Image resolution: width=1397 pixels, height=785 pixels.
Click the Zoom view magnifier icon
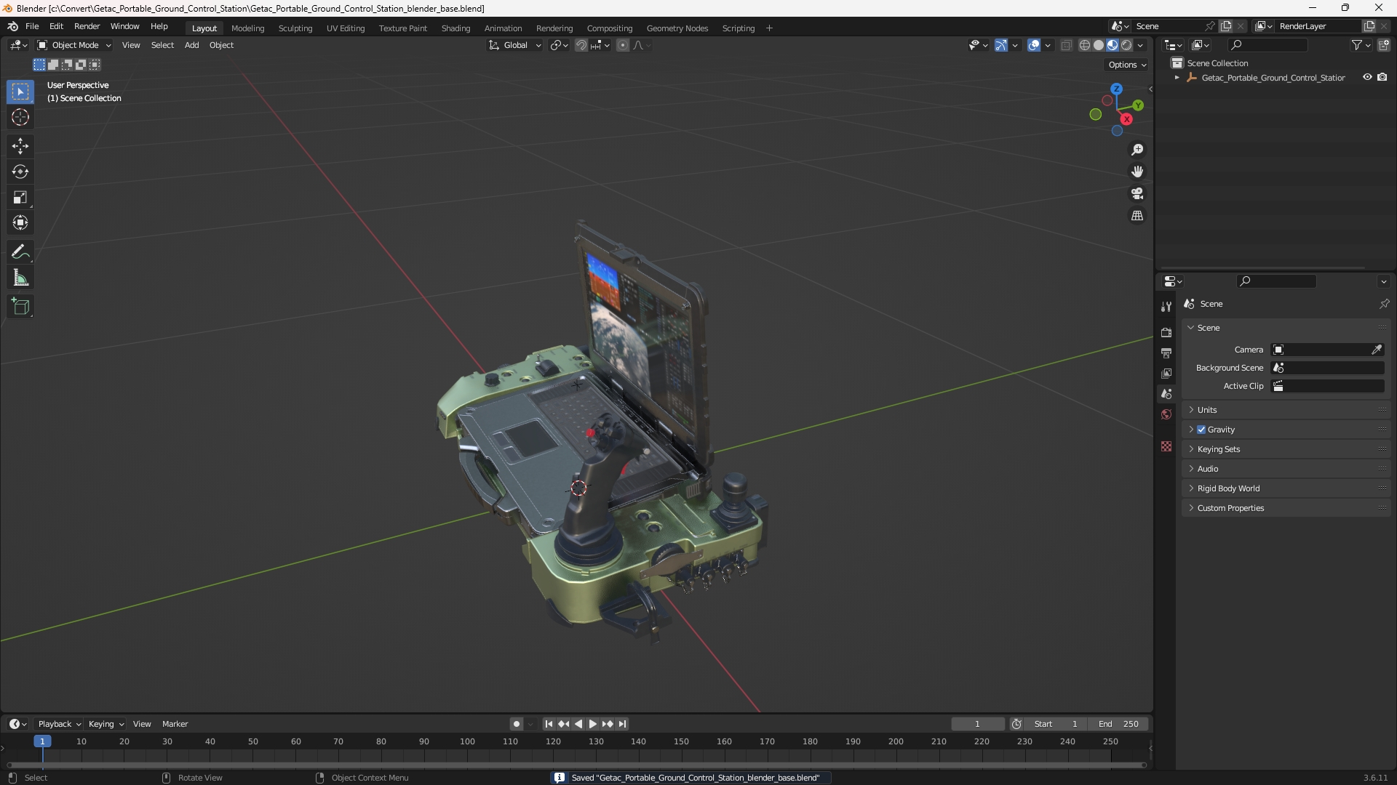[x=1137, y=150]
